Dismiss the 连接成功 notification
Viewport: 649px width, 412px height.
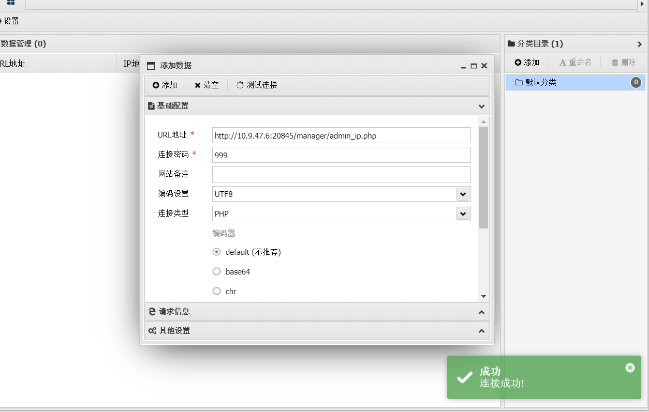[x=630, y=368]
